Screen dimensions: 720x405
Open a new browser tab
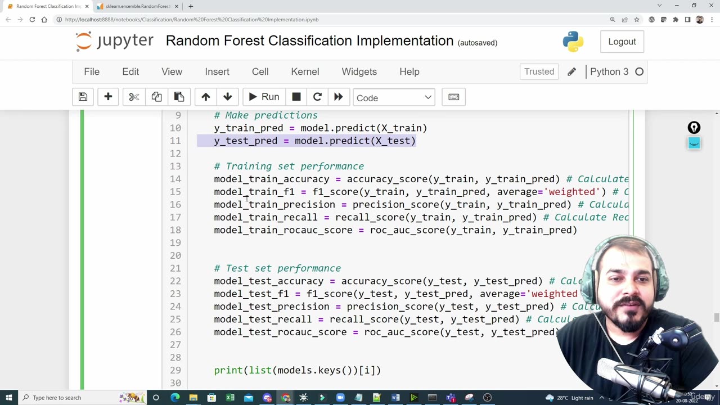coord(191,6)
